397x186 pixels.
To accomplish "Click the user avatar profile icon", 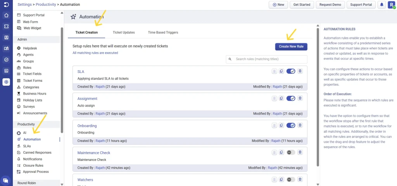I will [x=391, y=5].
